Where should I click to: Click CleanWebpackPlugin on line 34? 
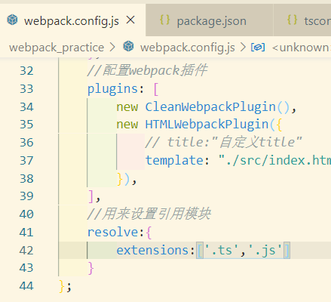[x=210, y=107]
